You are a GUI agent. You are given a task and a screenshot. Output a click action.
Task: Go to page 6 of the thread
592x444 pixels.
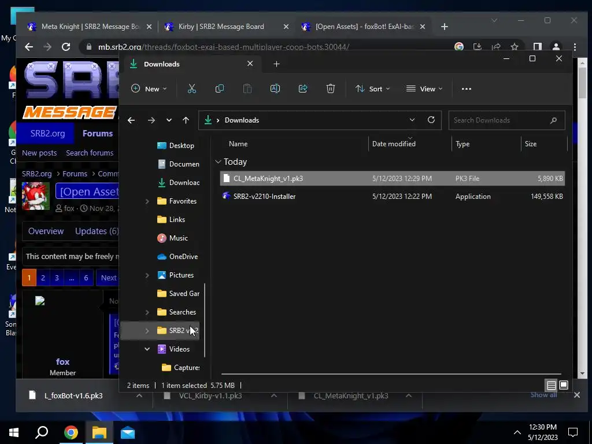(x=86, y=278)
